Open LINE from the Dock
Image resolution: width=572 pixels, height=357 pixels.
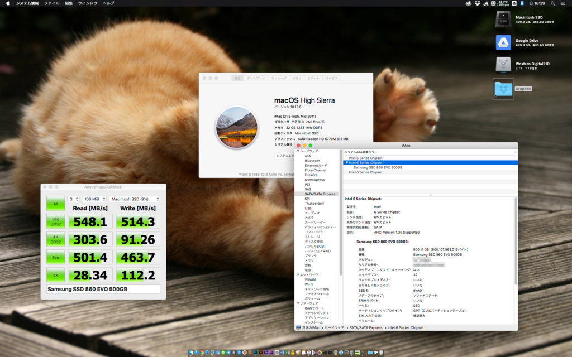[x=223, y=353]
